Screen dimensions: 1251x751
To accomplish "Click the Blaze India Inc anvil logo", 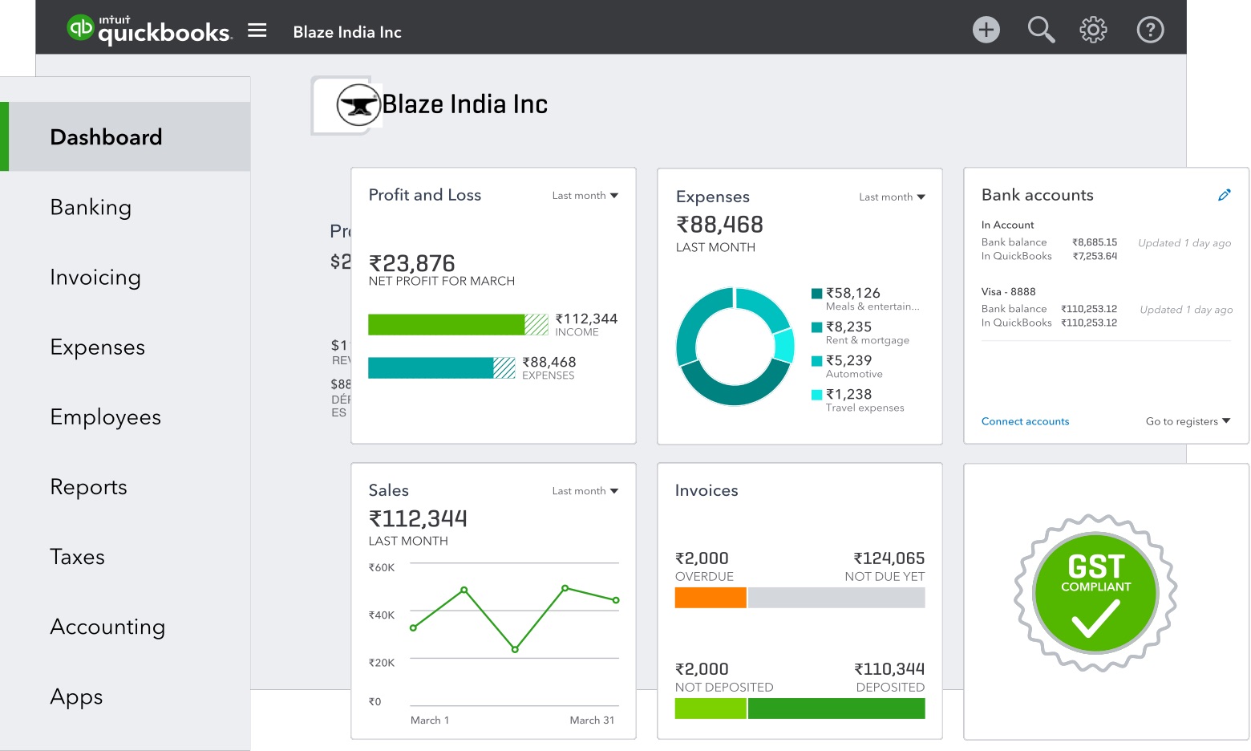I will (x=357, y=105).
